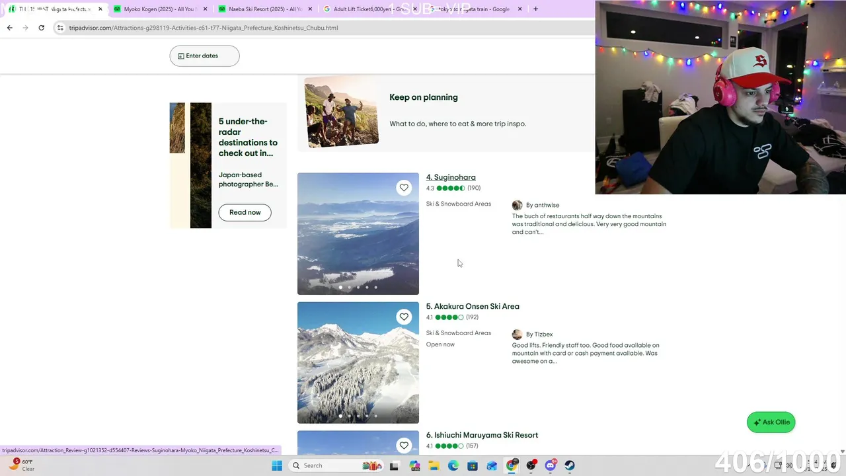Click the Ask Ollie assistant button
The width and height of the screenshot is (846, 476).
coord(771,422)
